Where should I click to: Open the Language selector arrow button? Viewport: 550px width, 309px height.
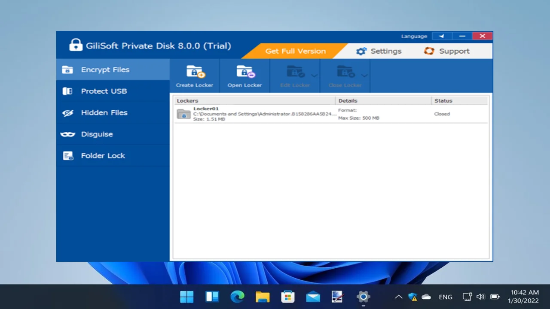[x=442, y=36]
